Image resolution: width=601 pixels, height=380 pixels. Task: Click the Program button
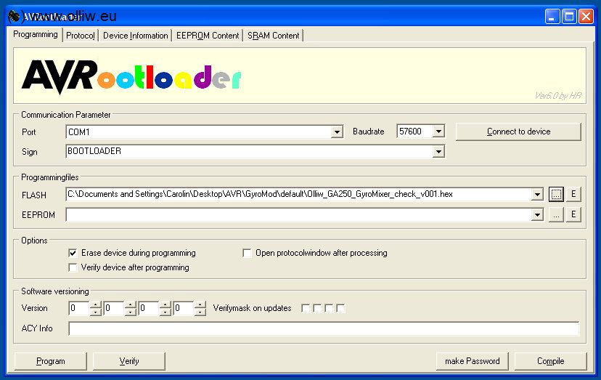[x=51, y=361]
